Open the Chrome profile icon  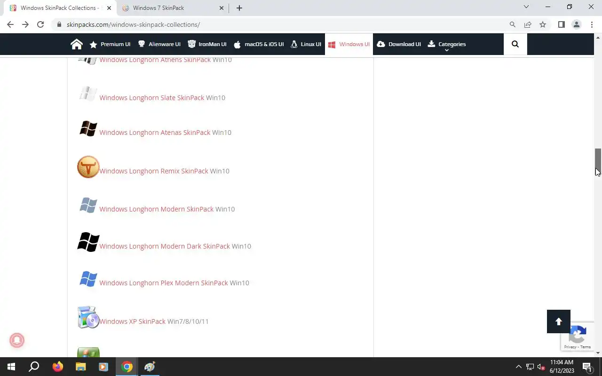[576, 24]
